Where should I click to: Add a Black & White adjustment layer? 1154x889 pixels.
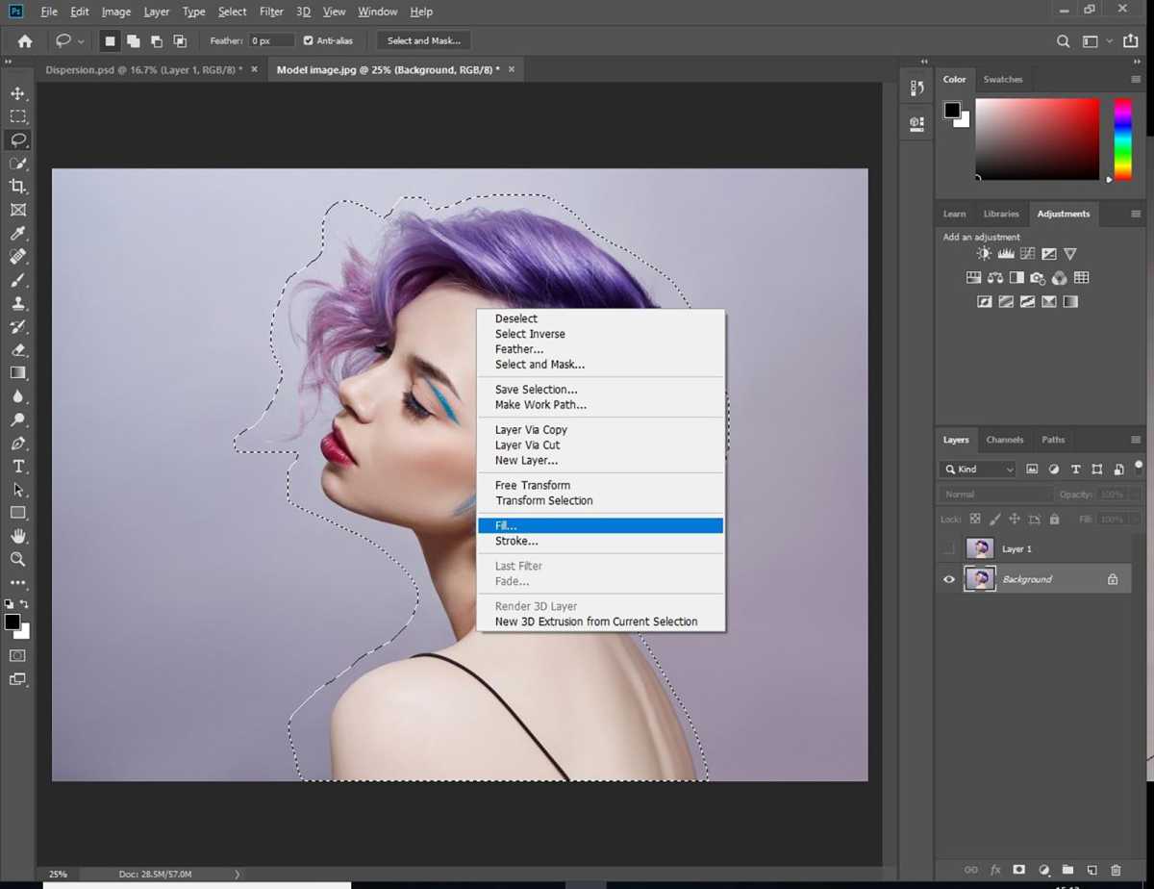coord(1016,277)
